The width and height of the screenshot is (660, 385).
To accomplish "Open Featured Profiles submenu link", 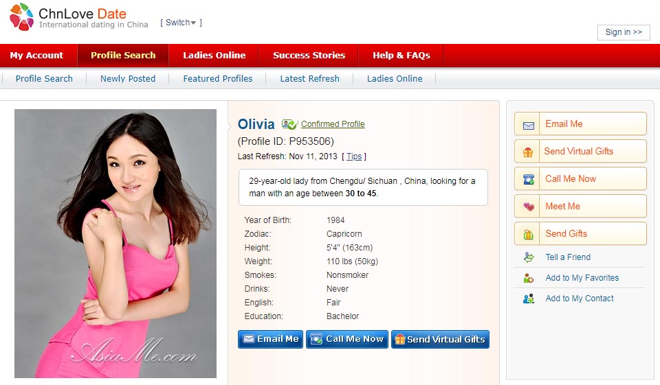I will pyautogui.click(x=218, y=79).
